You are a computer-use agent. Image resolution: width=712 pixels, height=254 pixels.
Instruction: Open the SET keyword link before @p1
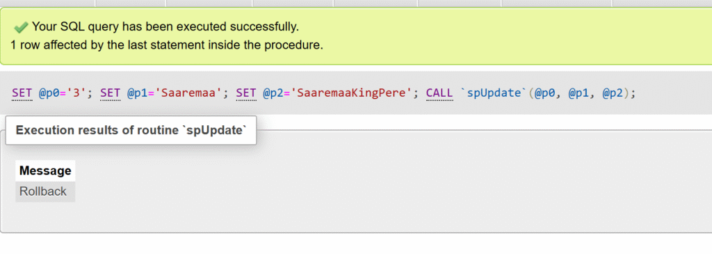click(111, 93)
